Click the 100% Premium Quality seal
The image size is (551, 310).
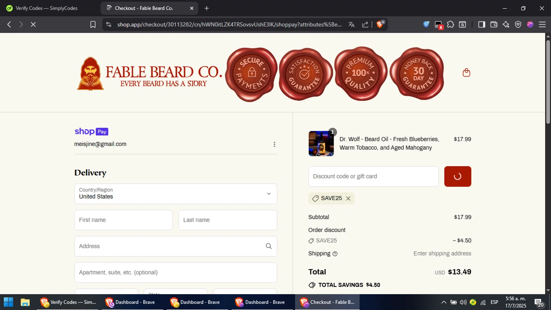361,74
